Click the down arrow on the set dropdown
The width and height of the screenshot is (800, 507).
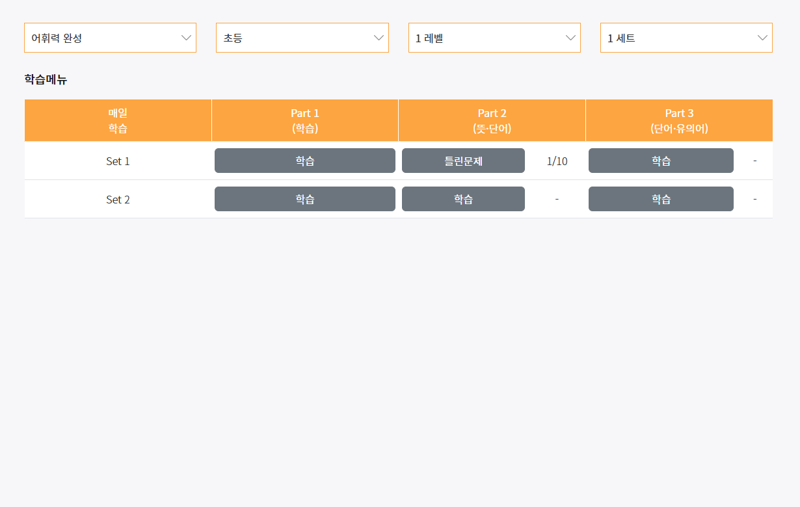[x=762, y=38]
